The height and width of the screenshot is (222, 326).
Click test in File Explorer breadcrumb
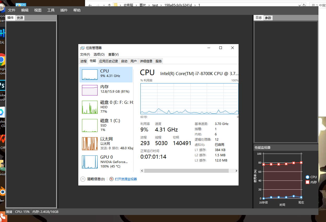point(155,5)
